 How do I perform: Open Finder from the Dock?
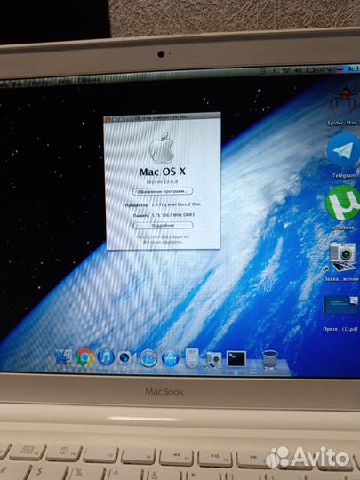(64, 357)
